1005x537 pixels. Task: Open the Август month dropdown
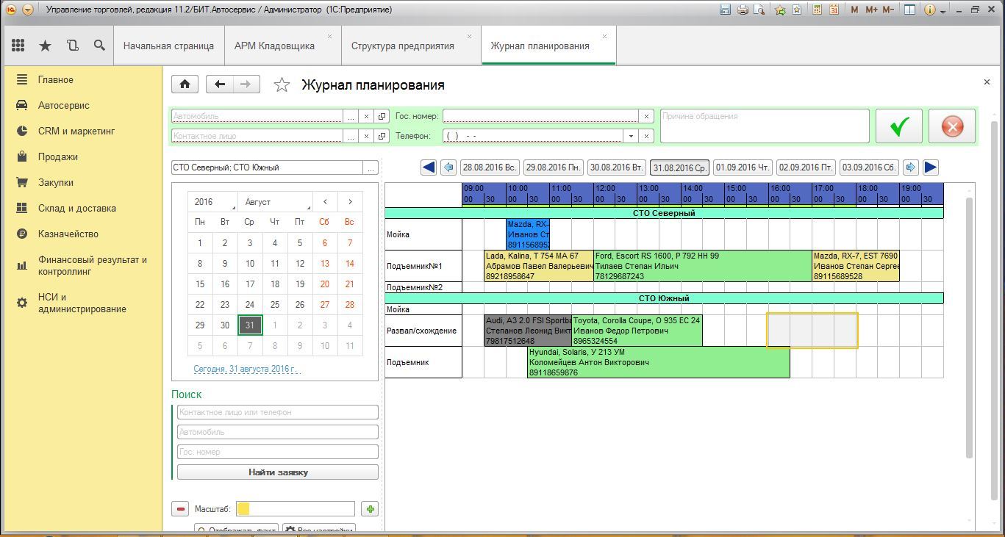point(276,202)
